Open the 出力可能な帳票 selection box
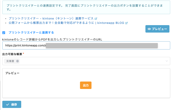This screenshot has width=172, height=110. [86, 61]
